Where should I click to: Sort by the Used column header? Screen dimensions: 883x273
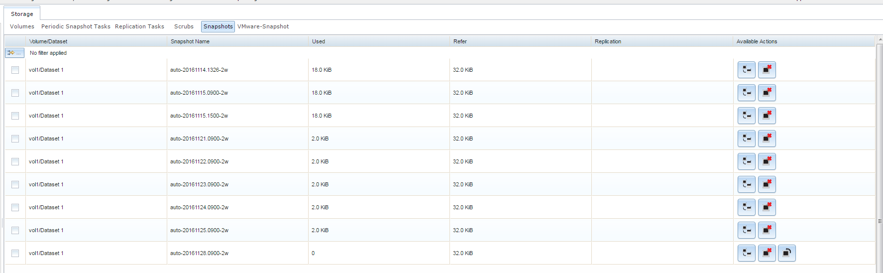pos(319,41)
